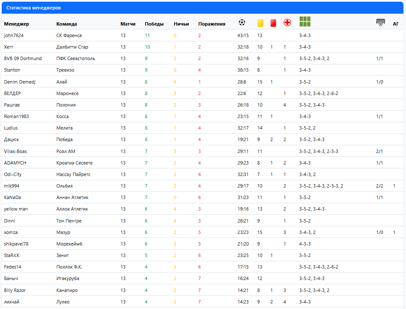Click the red card column icon
This screenshot has width=406, height=309.
tap(273, 23)
